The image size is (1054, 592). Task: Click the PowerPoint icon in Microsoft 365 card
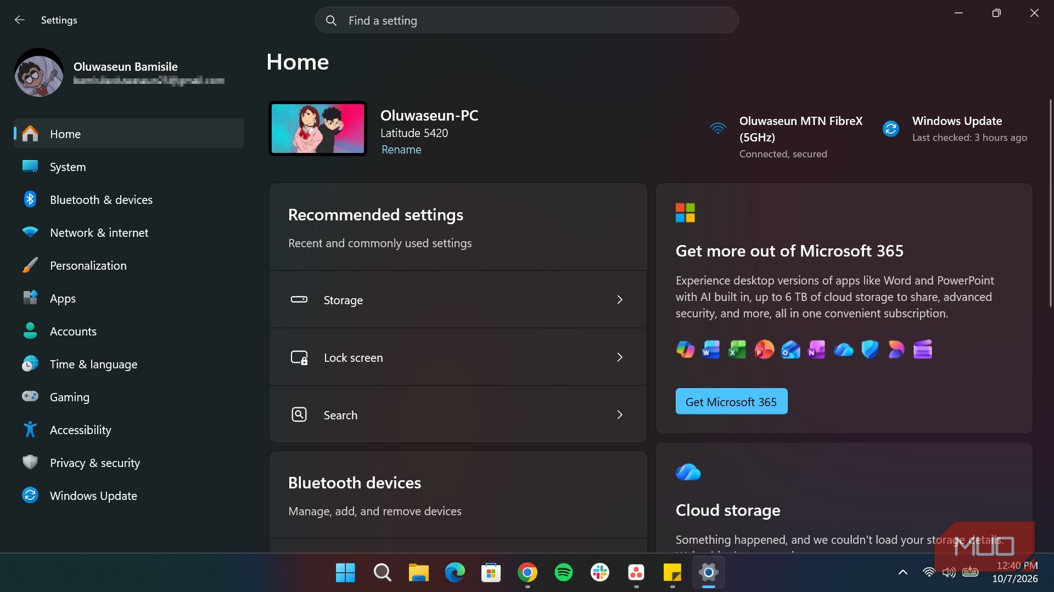coord(764,349)
